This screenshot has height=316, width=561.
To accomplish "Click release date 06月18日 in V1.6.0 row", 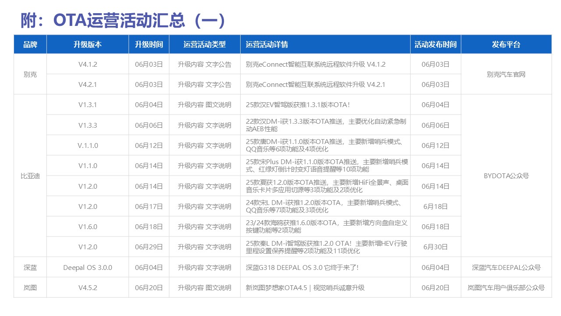I will click(436, 226).
